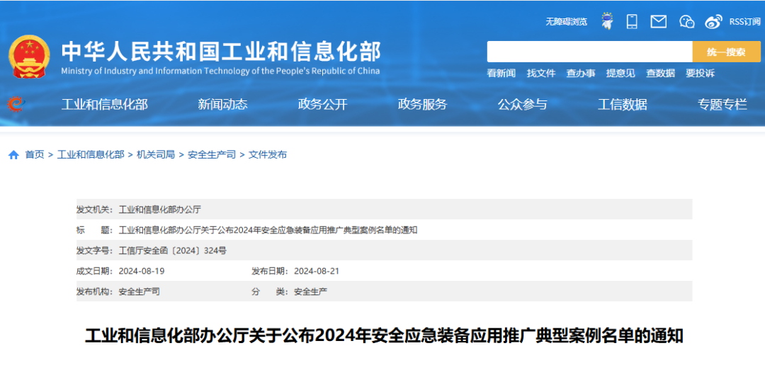The height and width of the screenshot is (382, 765).
Task: Open 查办事 quick link
Action: point(581,73)
